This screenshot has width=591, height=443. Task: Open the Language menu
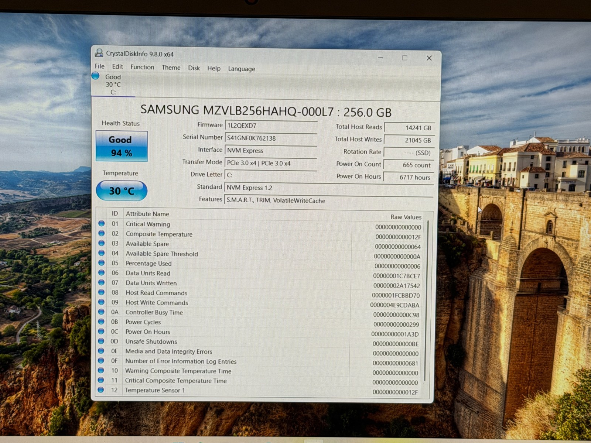pos(242,69)
